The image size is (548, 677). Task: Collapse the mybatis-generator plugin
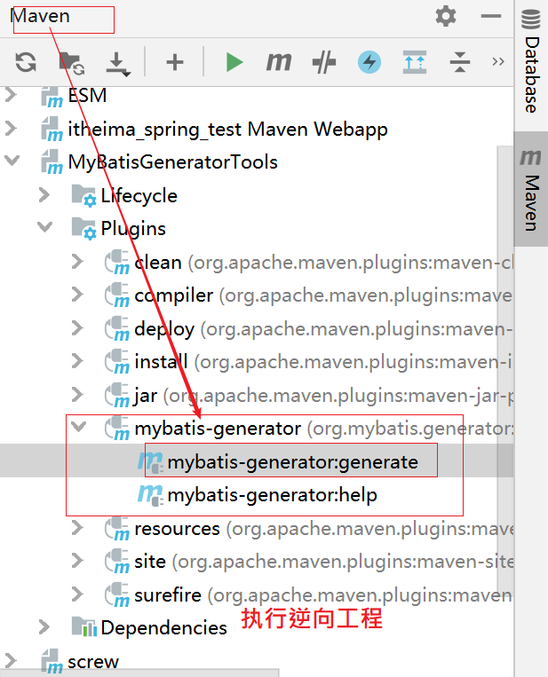pos(79,427)
